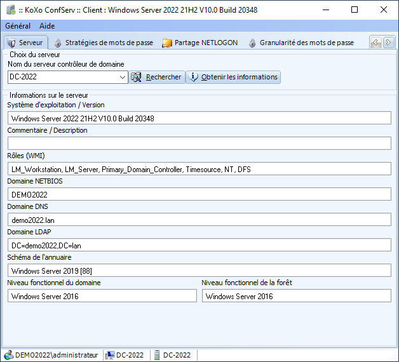Click the Schéma de l'annuaire field
Screen dimensions: 399x362
tap(199, 271)
